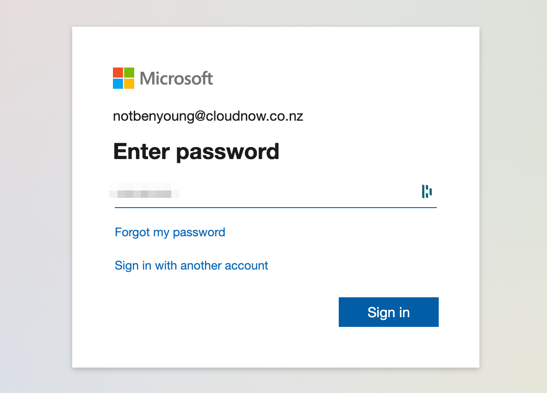Submit with the blue Sign in button
Screen dimensions: 547x393
389,312
